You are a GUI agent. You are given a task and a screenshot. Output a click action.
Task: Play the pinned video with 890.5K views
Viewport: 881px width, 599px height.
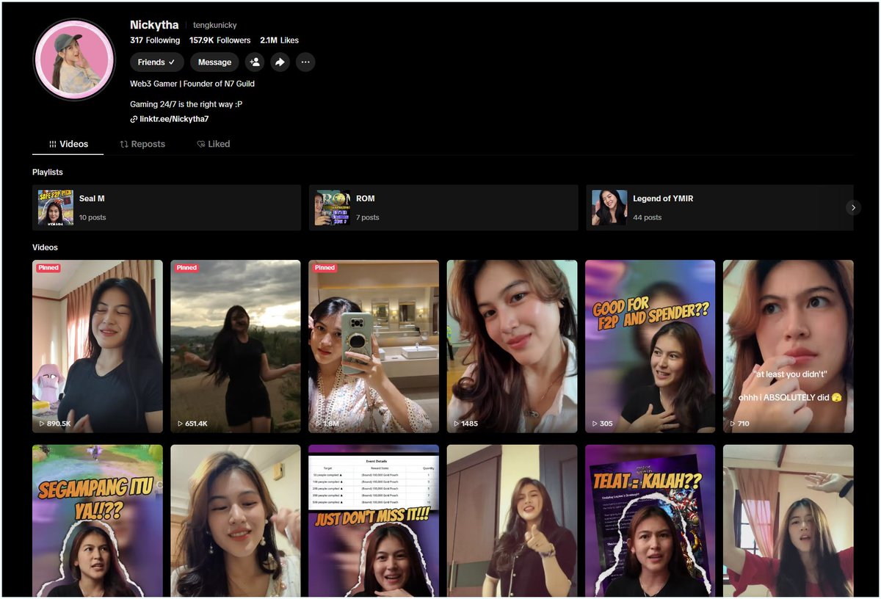[98, 346]
